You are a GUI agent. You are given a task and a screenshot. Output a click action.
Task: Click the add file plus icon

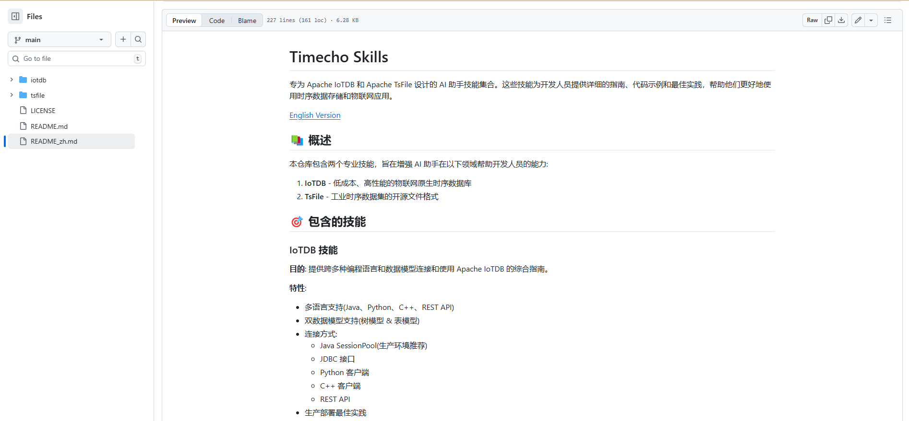coord(123,39)
